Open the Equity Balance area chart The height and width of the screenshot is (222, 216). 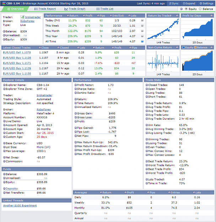click(197, 61)
